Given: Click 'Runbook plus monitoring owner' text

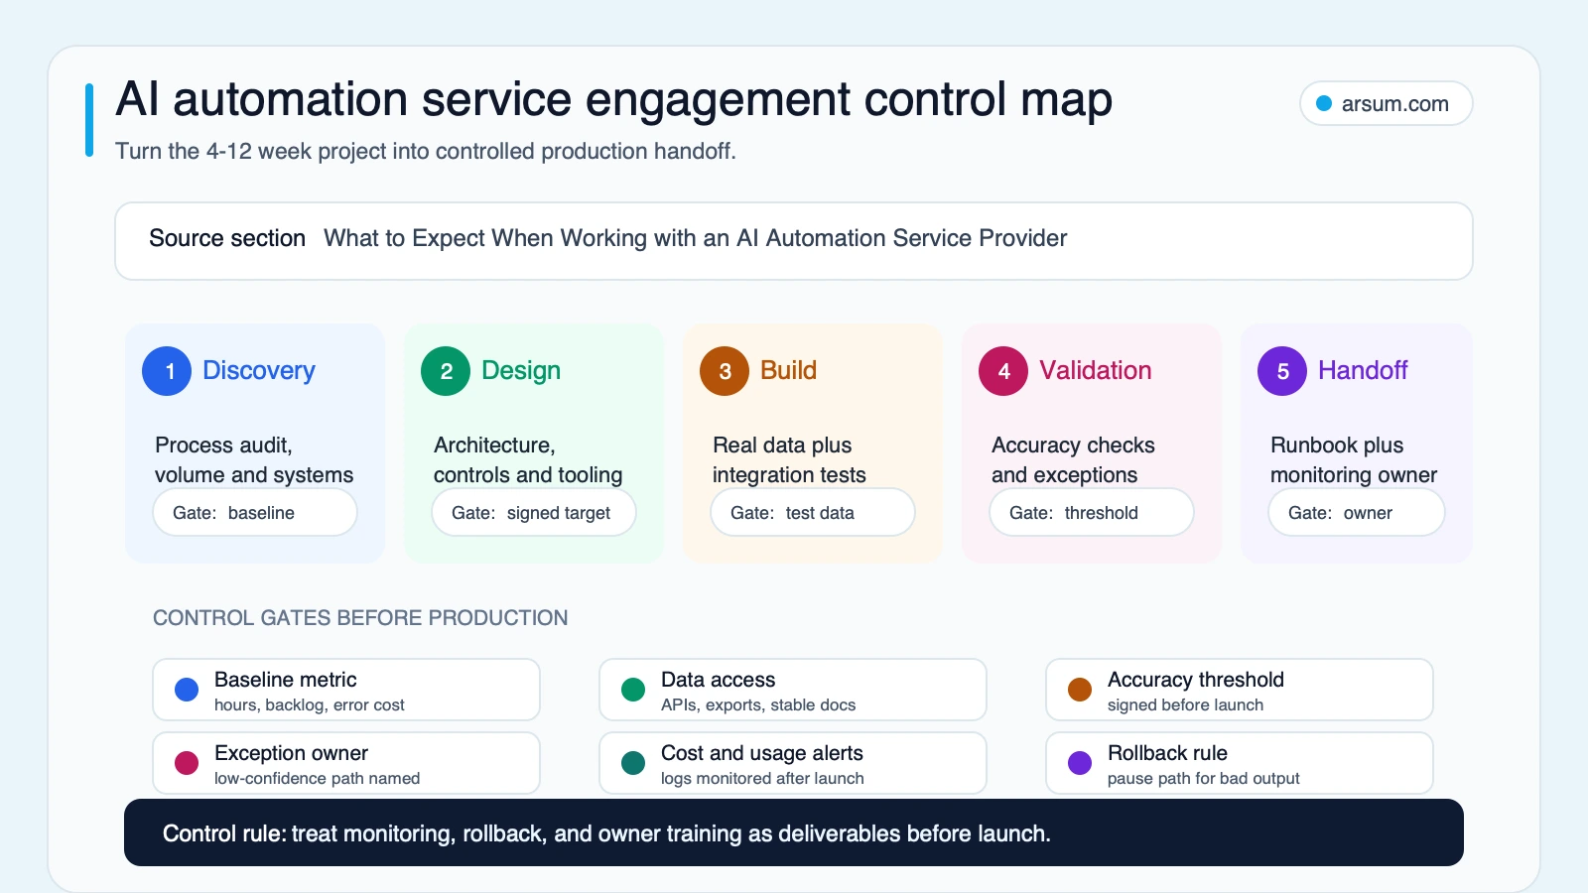Looking at the screenshot, I should 1354,460.
